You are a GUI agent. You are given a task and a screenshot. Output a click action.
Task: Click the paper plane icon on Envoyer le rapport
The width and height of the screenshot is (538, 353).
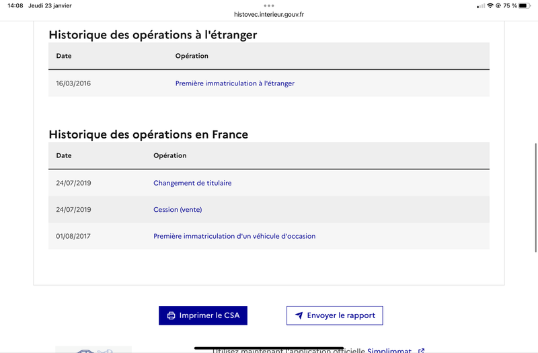click(299, 315)
